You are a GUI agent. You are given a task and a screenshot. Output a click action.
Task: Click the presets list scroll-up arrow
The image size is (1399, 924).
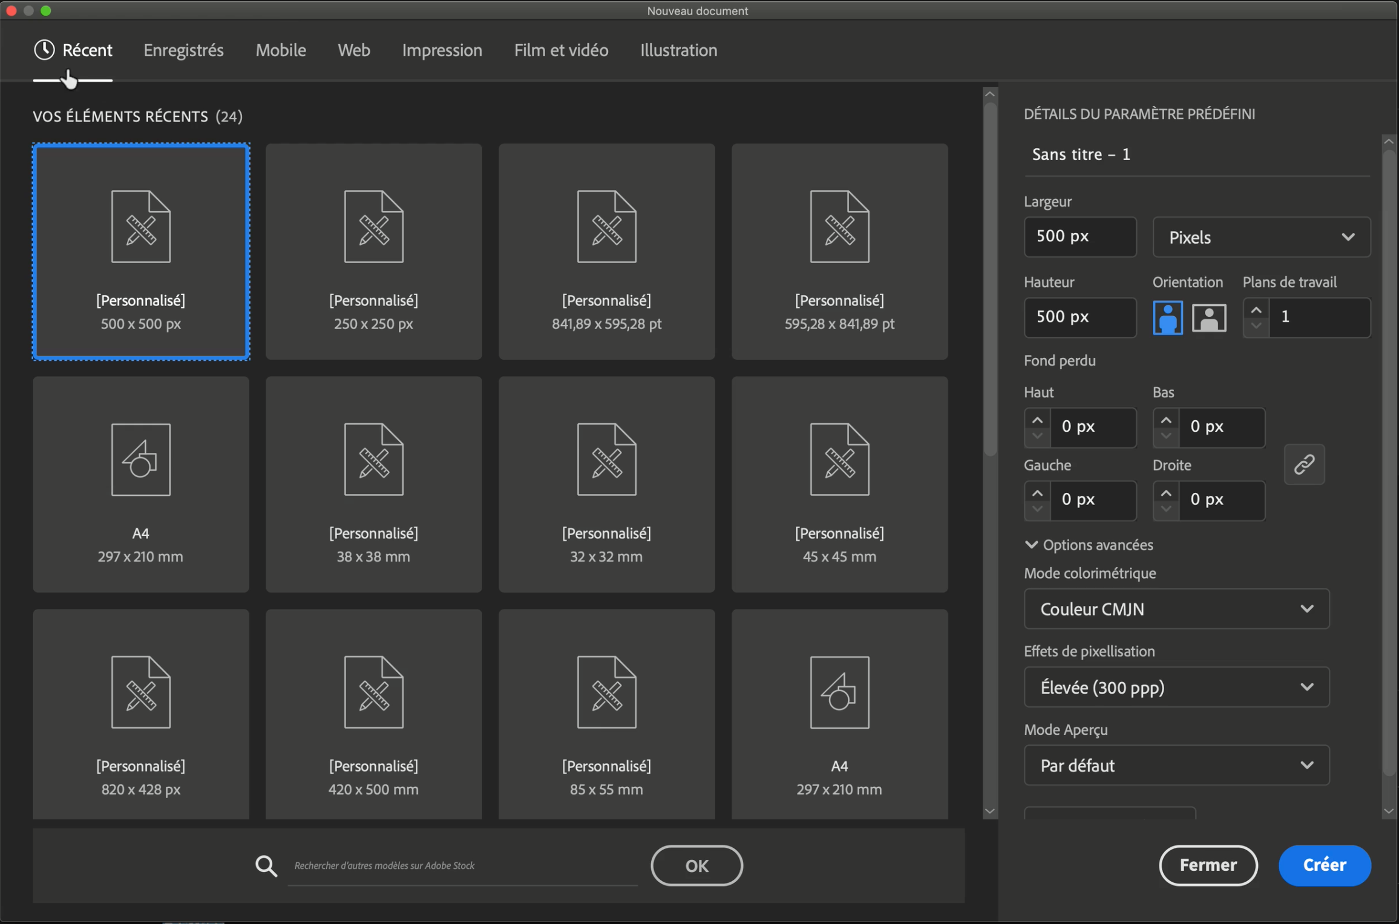[990, 94]
